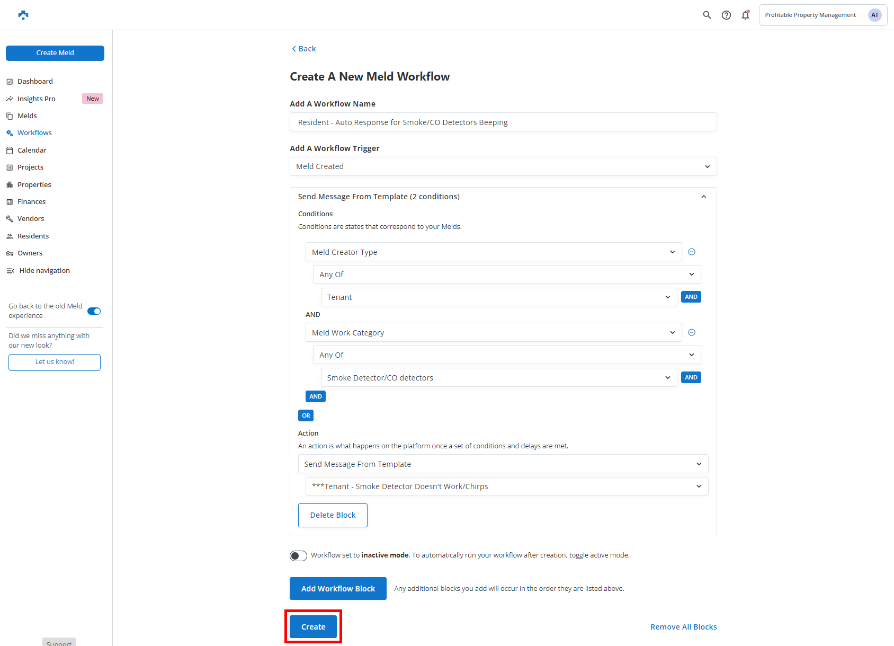This screenshot has width=894, height=646.
Task: Open Vendors in the navigation
Action: [x=31, y=219]
